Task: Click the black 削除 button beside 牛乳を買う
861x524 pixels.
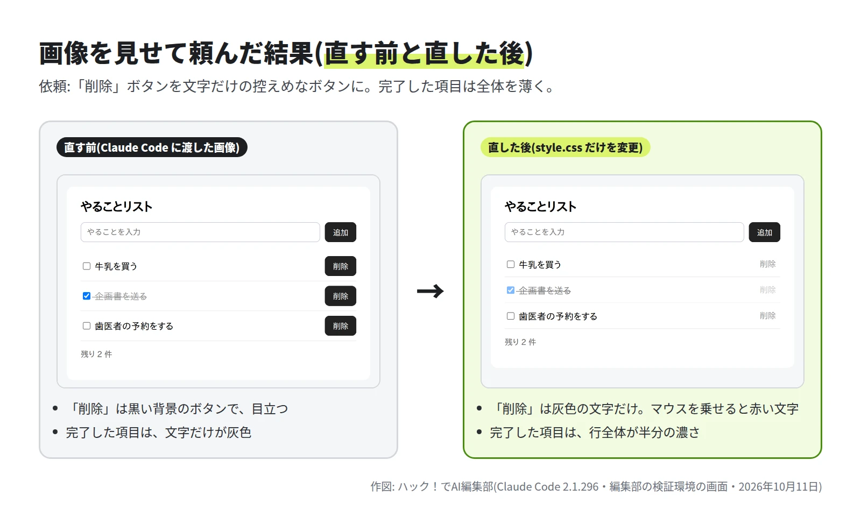Action: pos(341,266)
